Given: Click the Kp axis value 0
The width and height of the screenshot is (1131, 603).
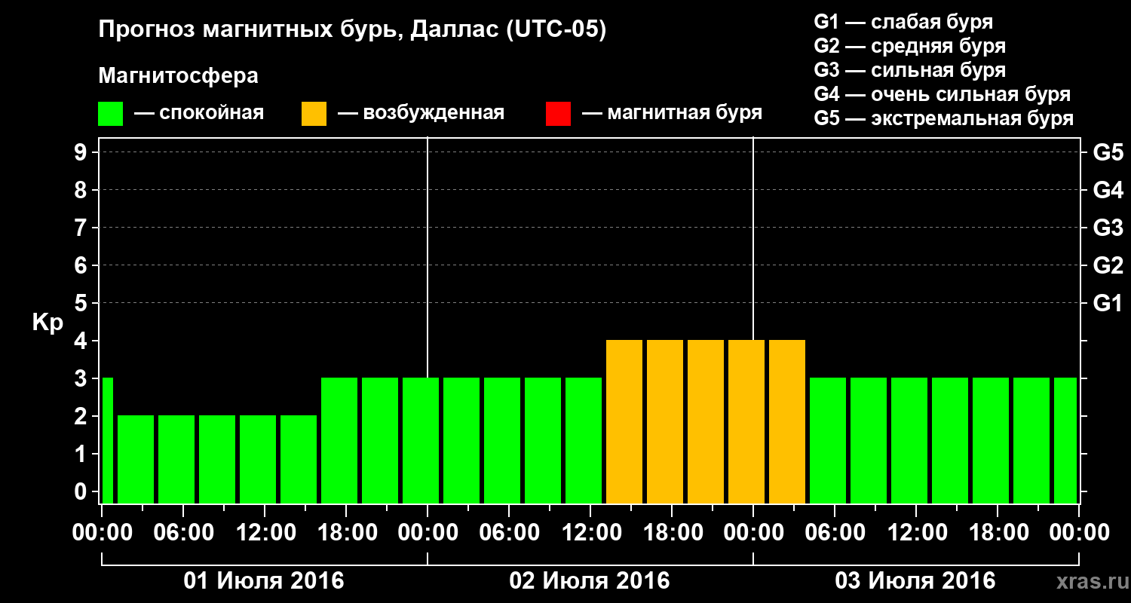Looking at the screenshot, I should coord(82,491).
